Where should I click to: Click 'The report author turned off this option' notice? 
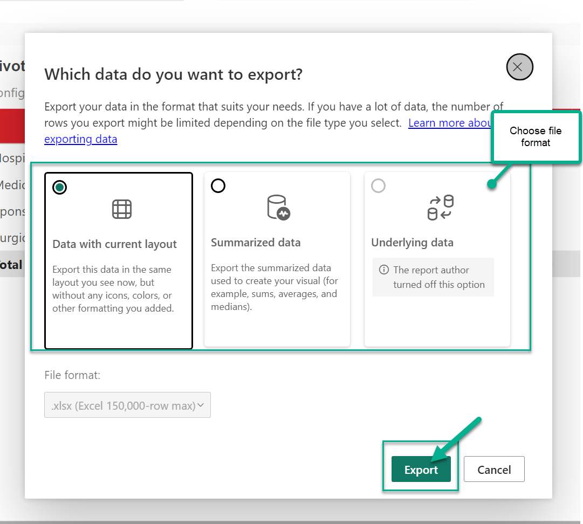tap(433, 277)
